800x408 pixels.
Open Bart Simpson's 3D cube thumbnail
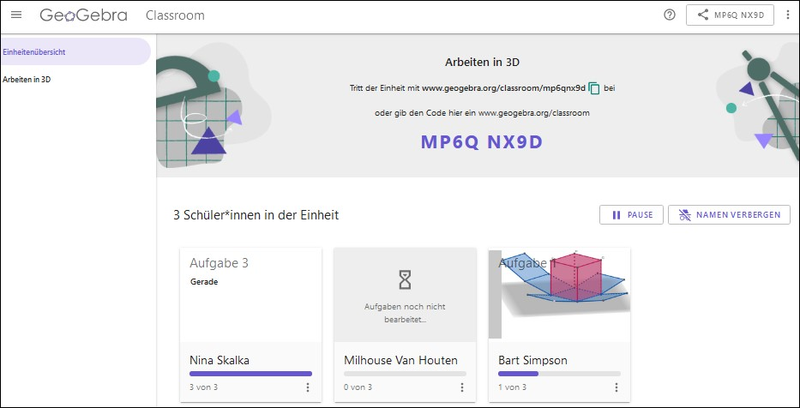point(559,294)
